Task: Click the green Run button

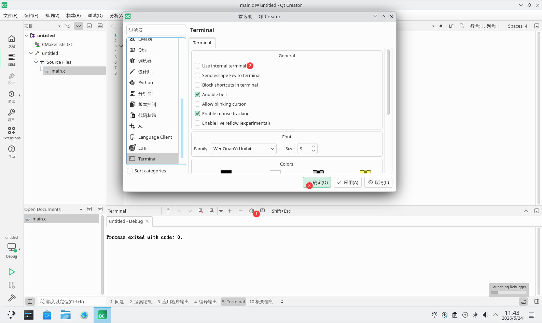Action: coord(12,272)
